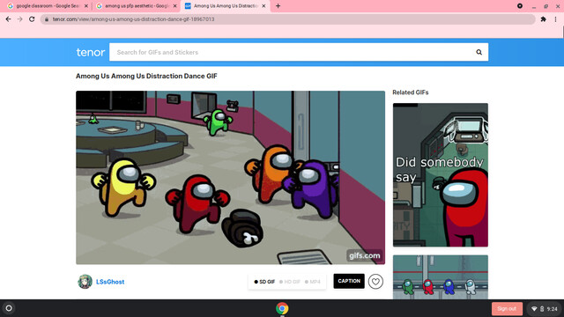This screenshot has width=564, height=317.
Task: Select the MP4 format option
Action: click(x=312, y=282)
